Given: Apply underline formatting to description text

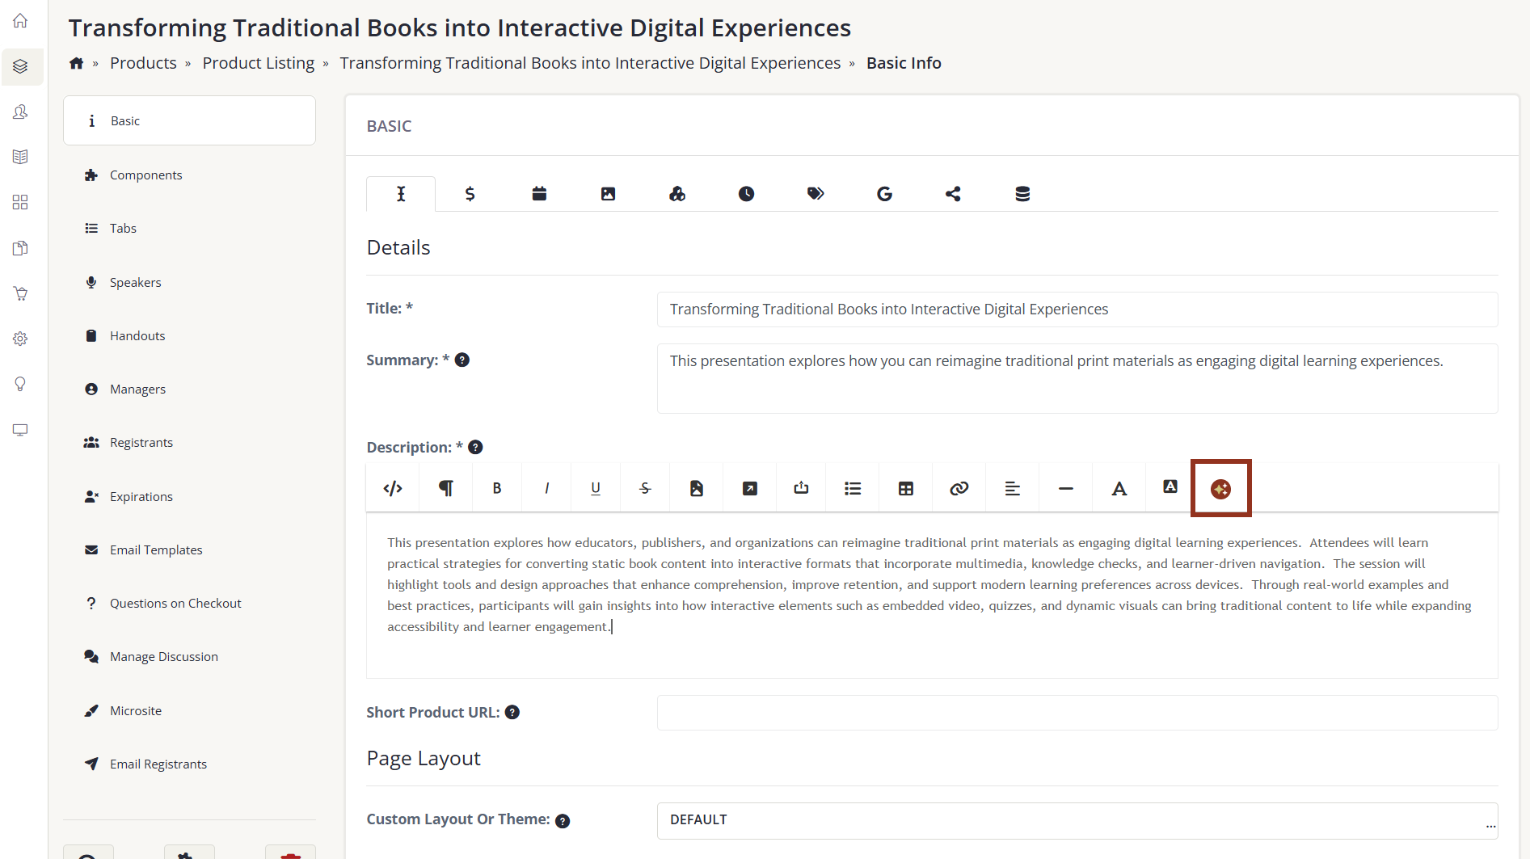Looking at the screenshot, I should tap(595, 488).
